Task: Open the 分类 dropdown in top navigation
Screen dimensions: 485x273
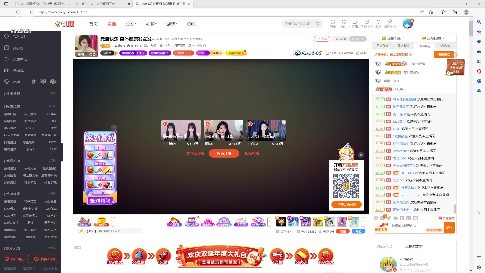Action: point(131,24)
